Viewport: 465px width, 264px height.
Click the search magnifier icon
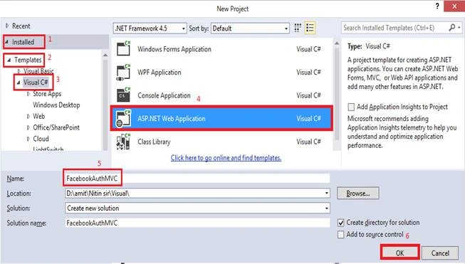coord(452,28)
